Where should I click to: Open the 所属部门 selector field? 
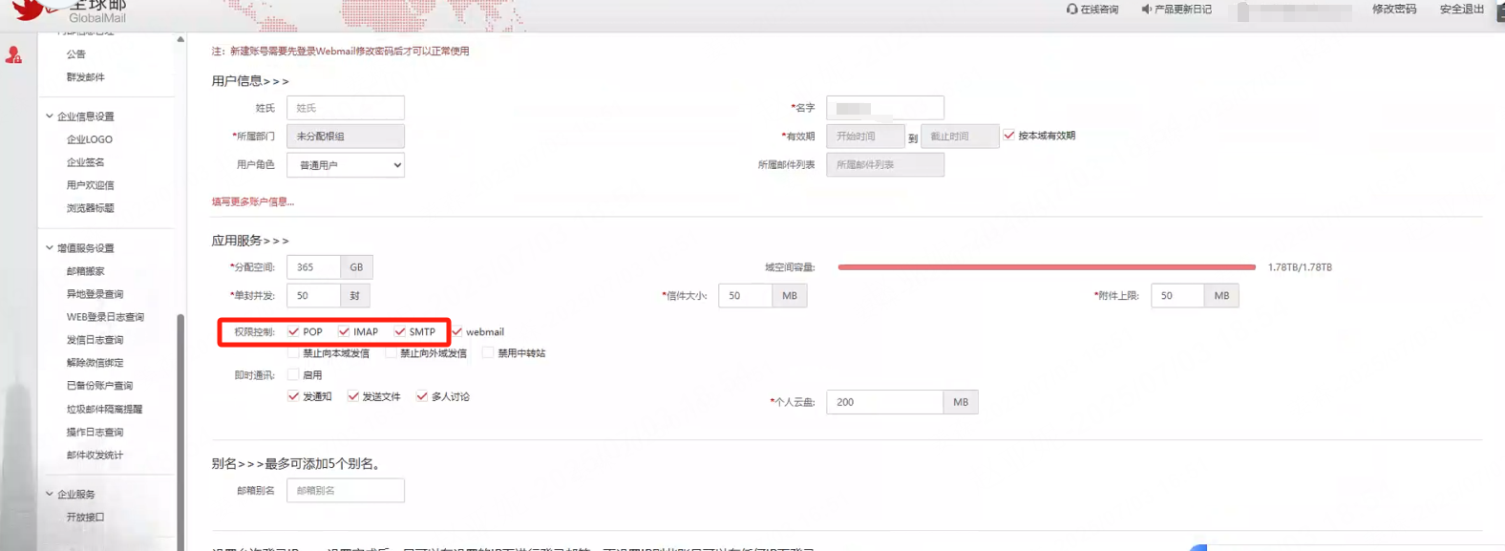tap(346, 136)
